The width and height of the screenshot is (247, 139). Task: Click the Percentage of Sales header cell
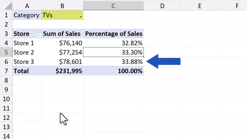pos(113,34)
